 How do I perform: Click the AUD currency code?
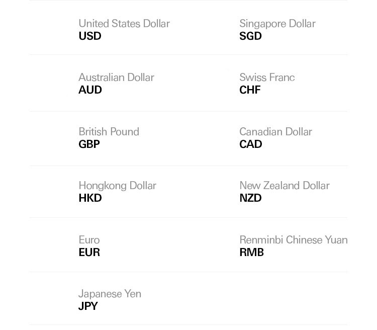point(90,90)
